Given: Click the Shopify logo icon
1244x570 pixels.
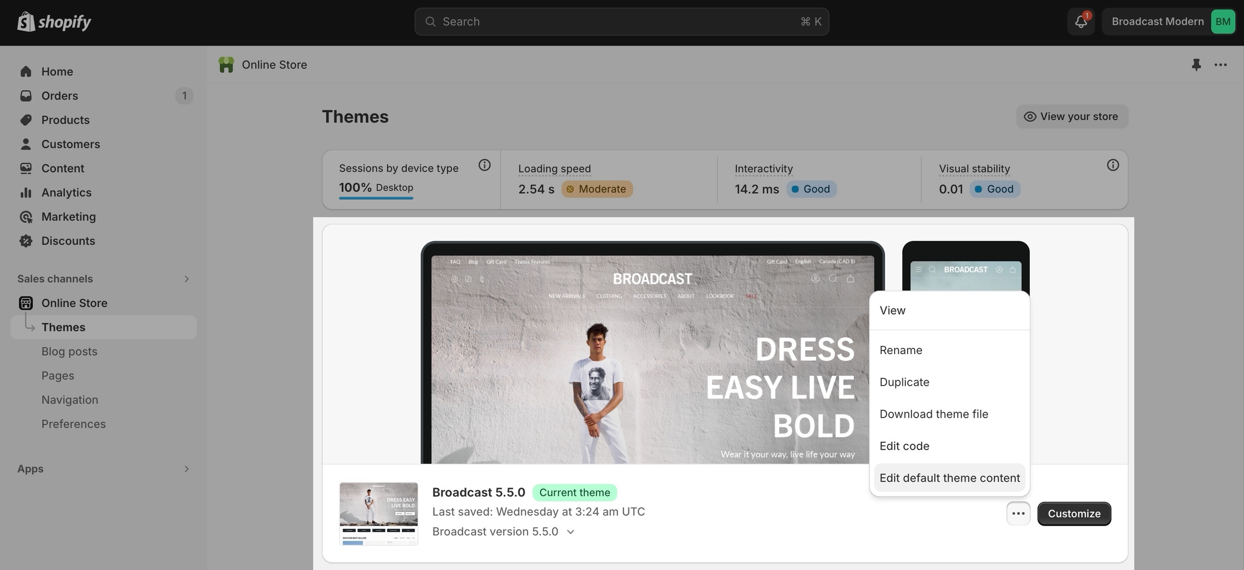Looking at the screenshot, I should pyautogui.click(x=26, y=22).
